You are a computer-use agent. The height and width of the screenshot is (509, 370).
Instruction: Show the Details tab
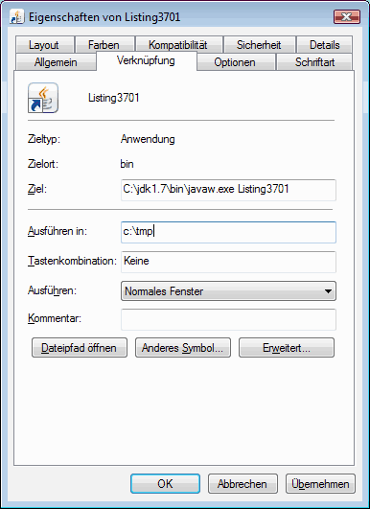point(325,45)
